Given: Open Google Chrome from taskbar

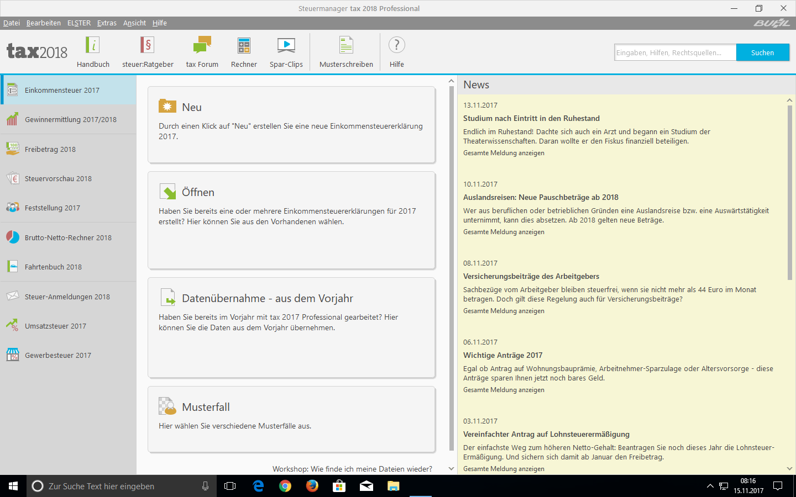Looking at the screenshot, I should coord(285,486).
